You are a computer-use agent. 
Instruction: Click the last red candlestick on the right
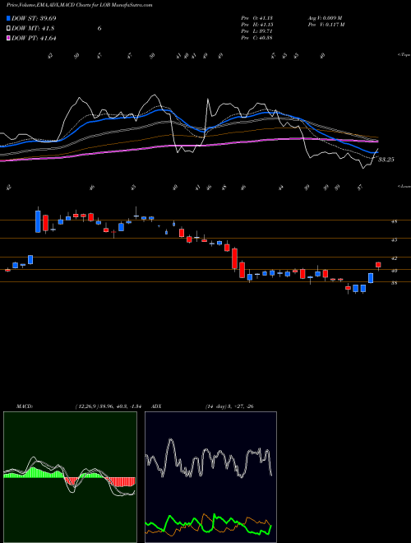click(378, 265)
